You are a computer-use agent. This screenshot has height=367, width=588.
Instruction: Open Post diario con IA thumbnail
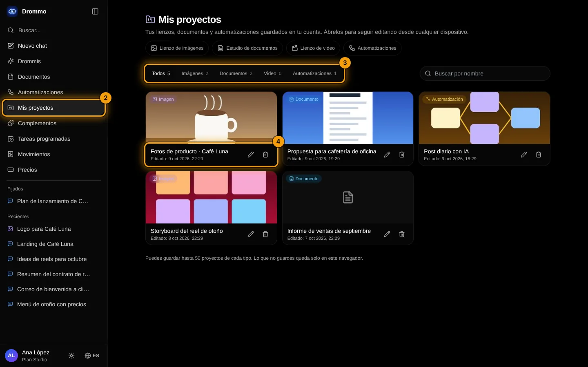(x=484, y=118)
